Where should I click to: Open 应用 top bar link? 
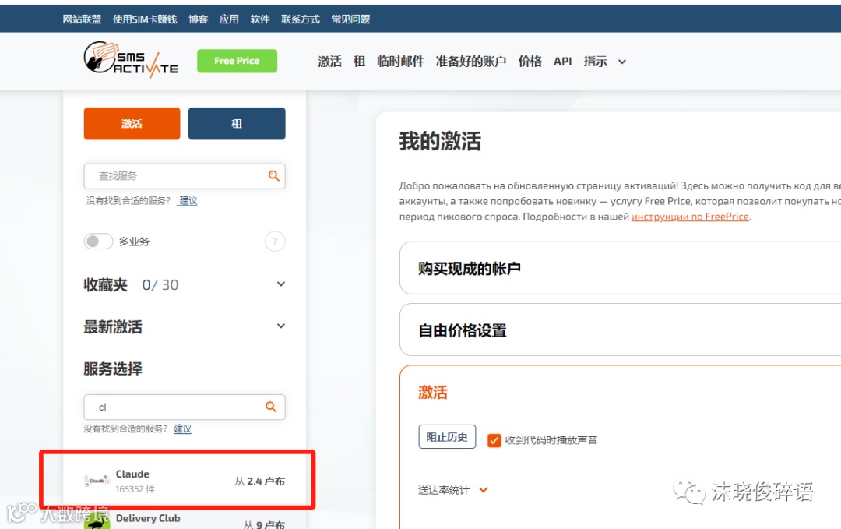[229, 19]
